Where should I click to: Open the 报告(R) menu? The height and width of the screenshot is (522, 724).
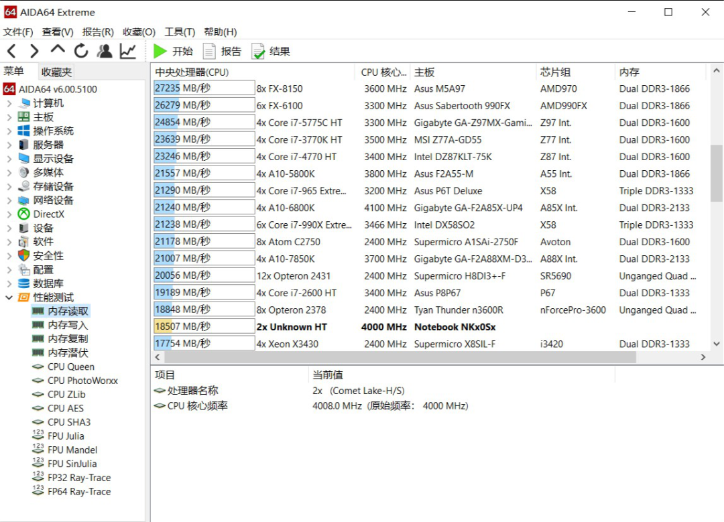98,32
